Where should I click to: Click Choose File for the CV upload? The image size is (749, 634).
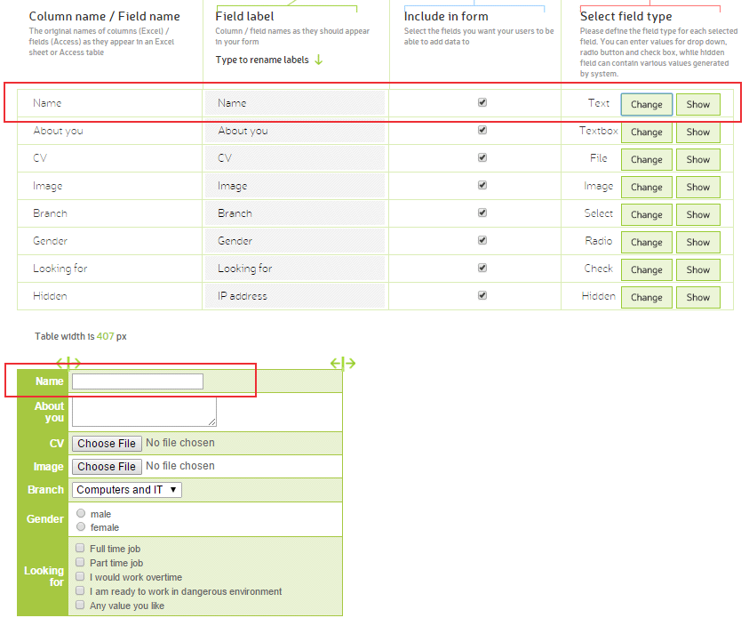click(x=107, y=443)
